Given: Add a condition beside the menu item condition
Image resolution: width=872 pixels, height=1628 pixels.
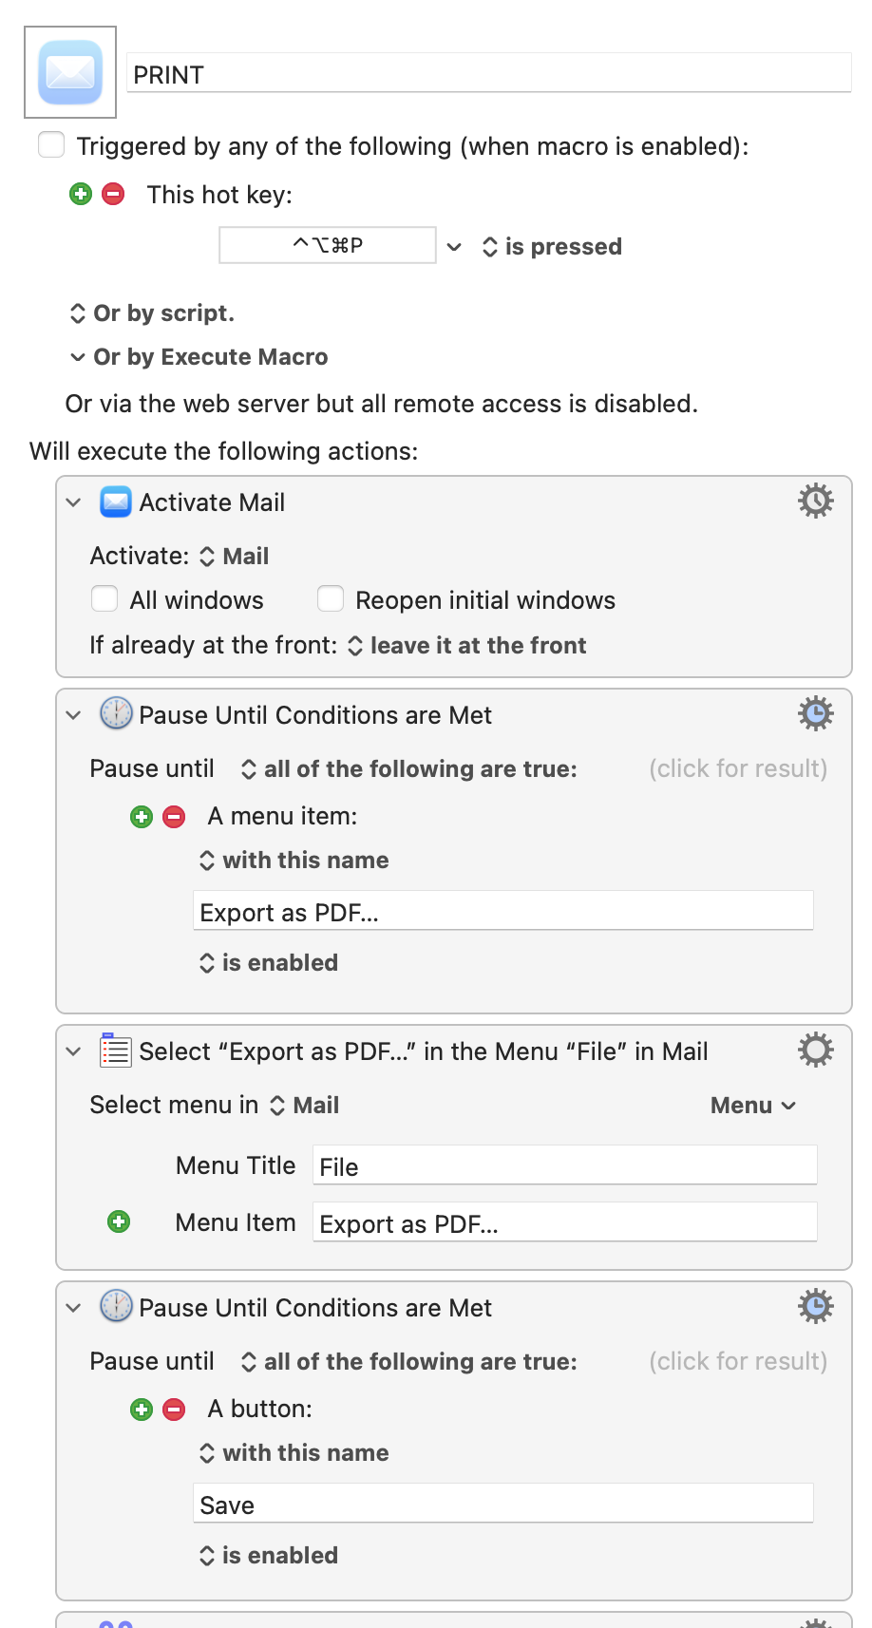Looking at the screenshot, I should click(142, 817).
